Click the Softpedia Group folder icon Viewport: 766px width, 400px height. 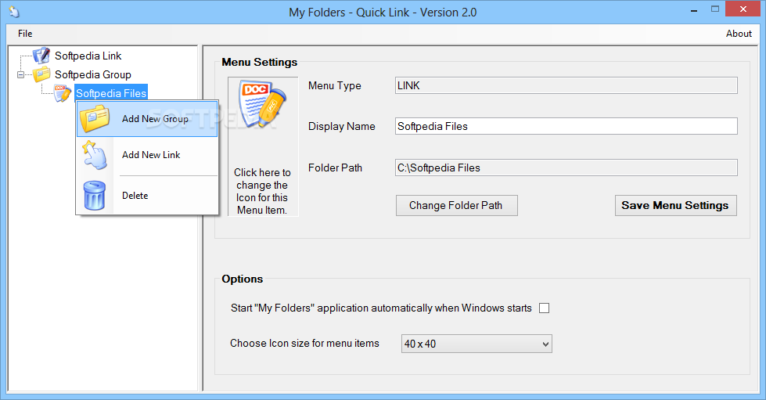tap(41, 74)
